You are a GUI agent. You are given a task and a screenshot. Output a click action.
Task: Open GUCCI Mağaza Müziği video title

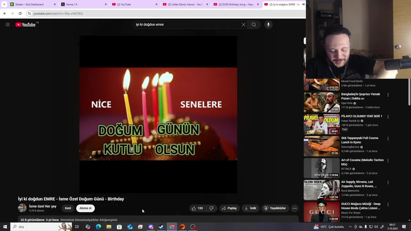(361, 206)
